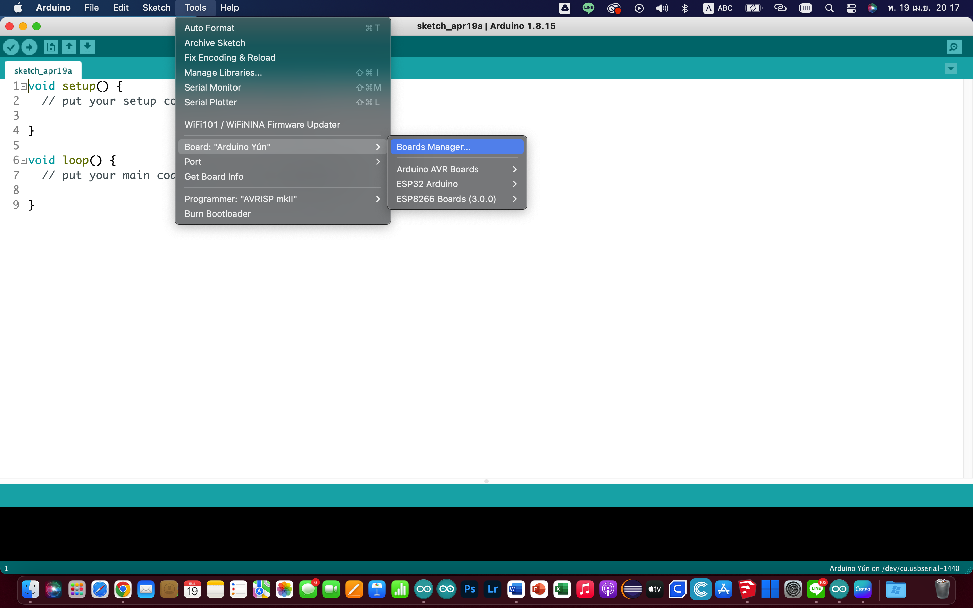
Task: Open the File menu
Action: pyautogui.click(x=92, y=8)
